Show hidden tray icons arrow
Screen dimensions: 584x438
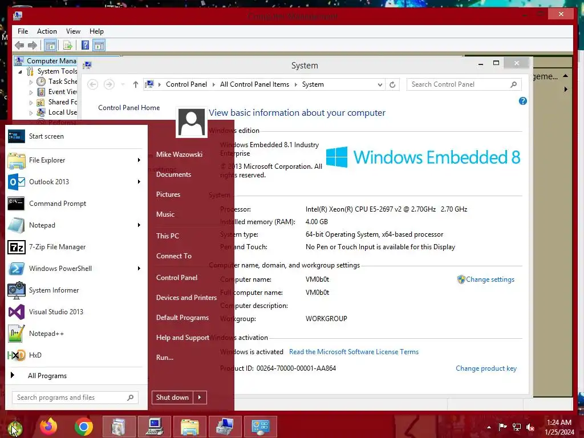(x=489, y=427)
